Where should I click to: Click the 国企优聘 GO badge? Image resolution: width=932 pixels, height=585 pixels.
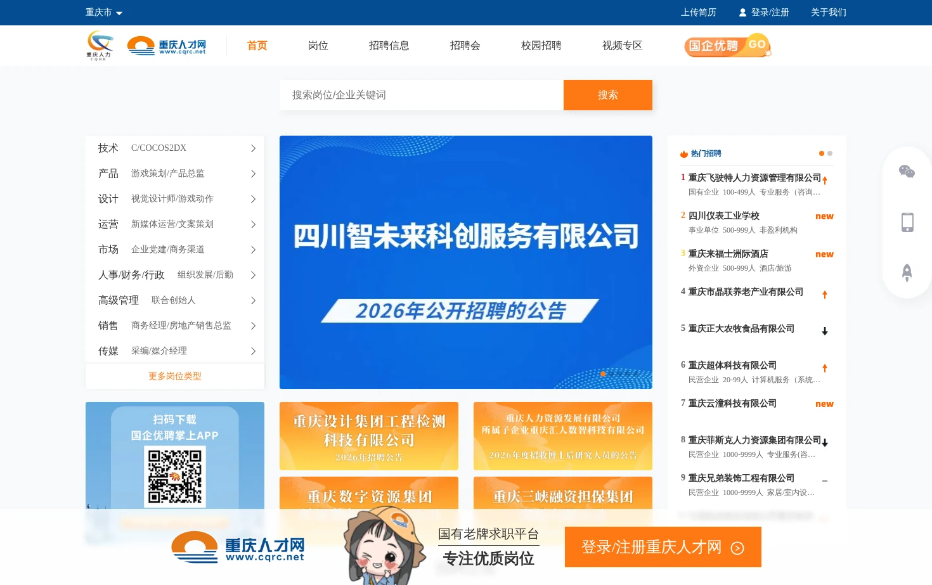[x=728, y=46]
